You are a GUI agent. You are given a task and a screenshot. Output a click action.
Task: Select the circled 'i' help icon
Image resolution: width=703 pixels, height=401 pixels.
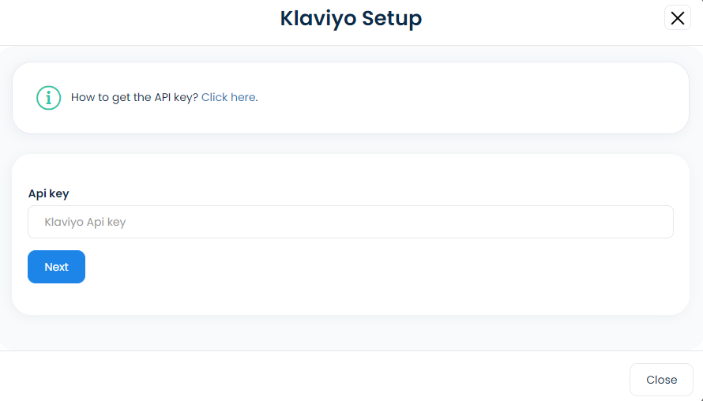(x=48, y=98)
